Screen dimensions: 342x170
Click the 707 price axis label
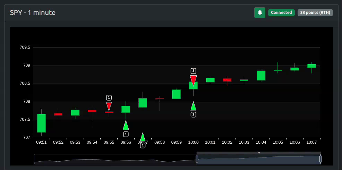coord(27,138)
